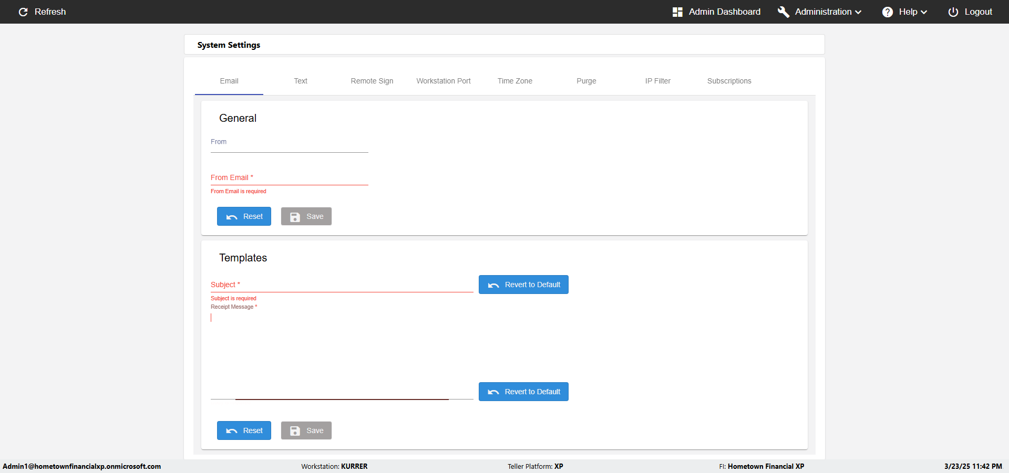This screenshot has width=1009, height=473.
Task: Select the IP Filter tab
Action: (658, 81)
